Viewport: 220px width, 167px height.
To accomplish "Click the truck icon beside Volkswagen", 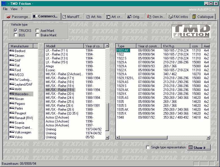I will tap(12, 132).
